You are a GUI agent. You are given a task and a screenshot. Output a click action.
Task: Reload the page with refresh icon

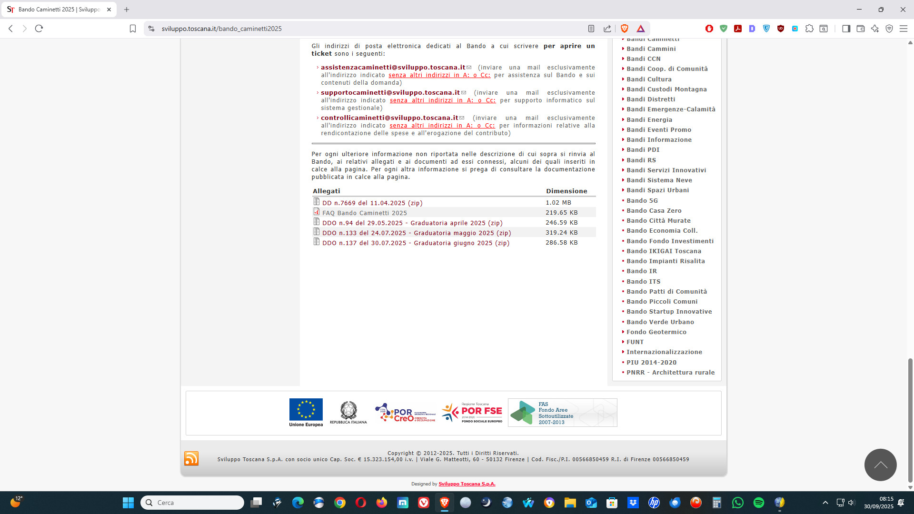click(x=39, y=29)
